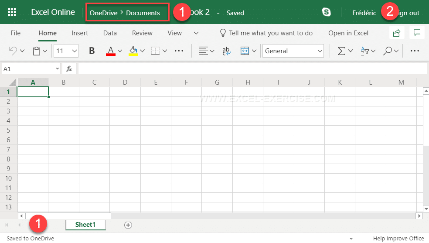Click horizontal scrollbar left arrow
This screenshot has height=243, width=429.
pos(21,216)
